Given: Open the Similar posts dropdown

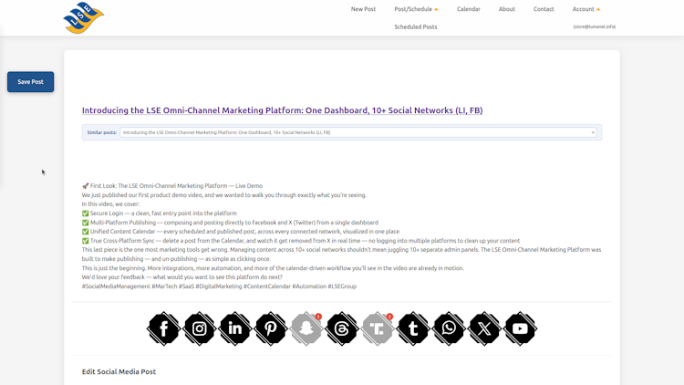Looking at the screenshot, I should pos(358,132).
